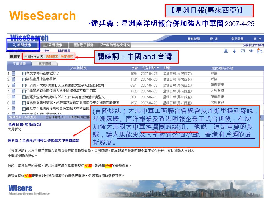Click the 2007-04-26 date in row 1
The width and height of the screenshot is (264, 198).
point(149,74)
